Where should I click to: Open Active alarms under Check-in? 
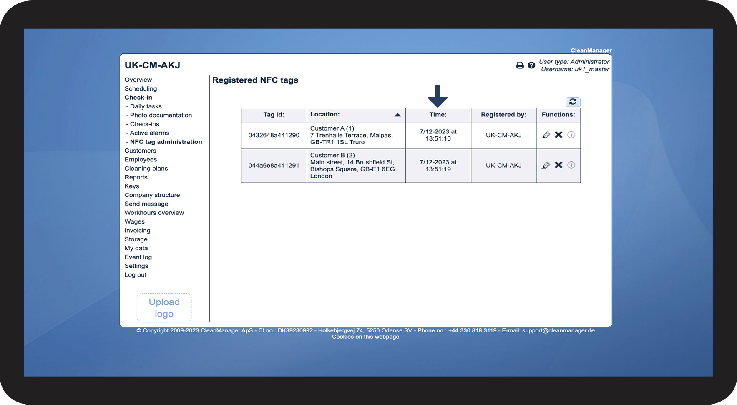(150, 133)
